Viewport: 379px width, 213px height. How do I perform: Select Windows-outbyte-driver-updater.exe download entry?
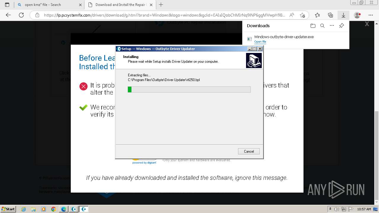[296, 39]
